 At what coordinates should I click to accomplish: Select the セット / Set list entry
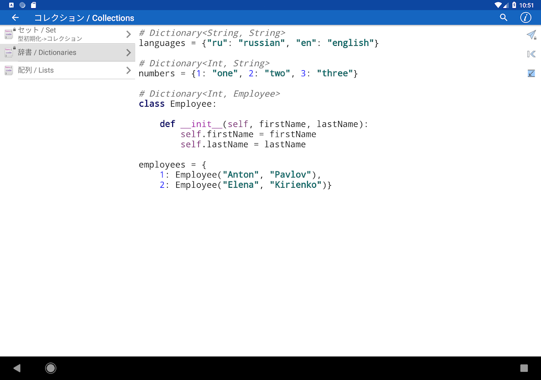(68, 34)
